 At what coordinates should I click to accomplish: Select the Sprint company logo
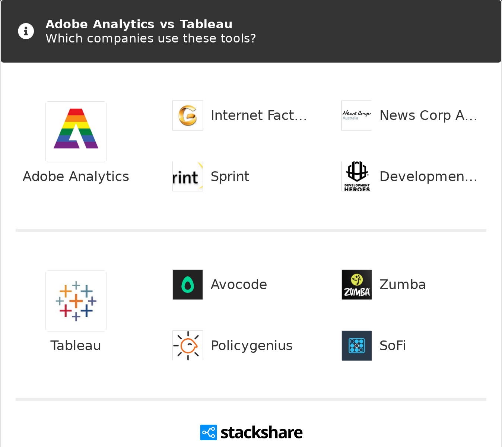click(188, 177)
